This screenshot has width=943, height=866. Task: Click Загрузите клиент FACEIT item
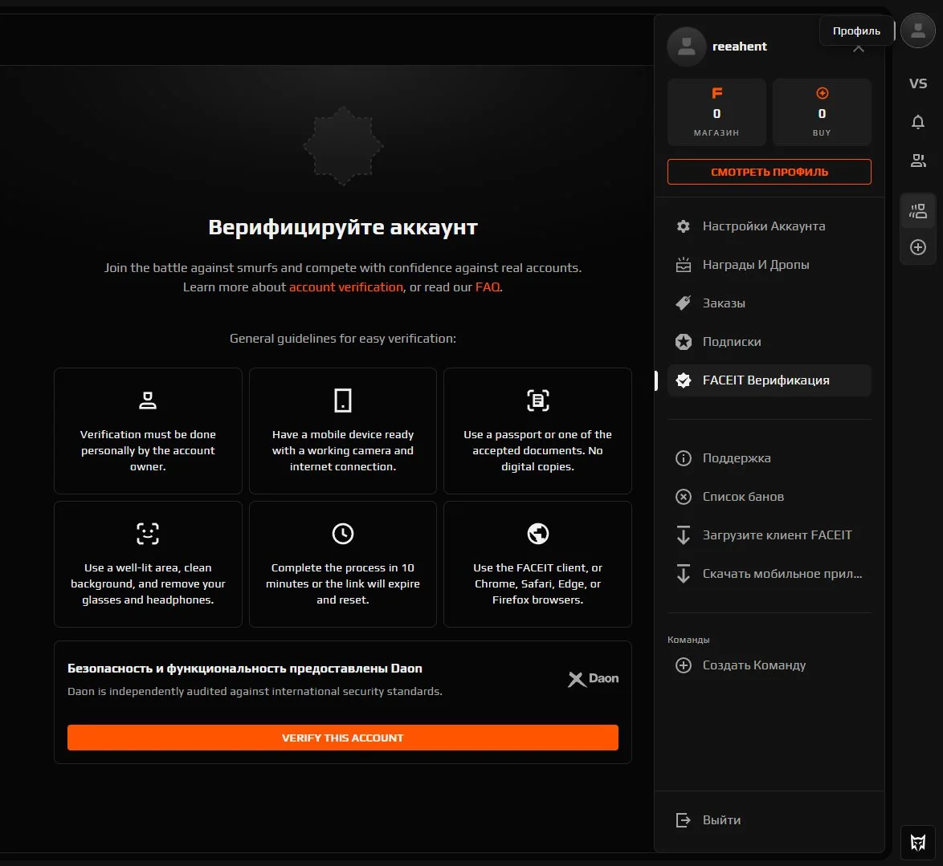tap(770, 535)
